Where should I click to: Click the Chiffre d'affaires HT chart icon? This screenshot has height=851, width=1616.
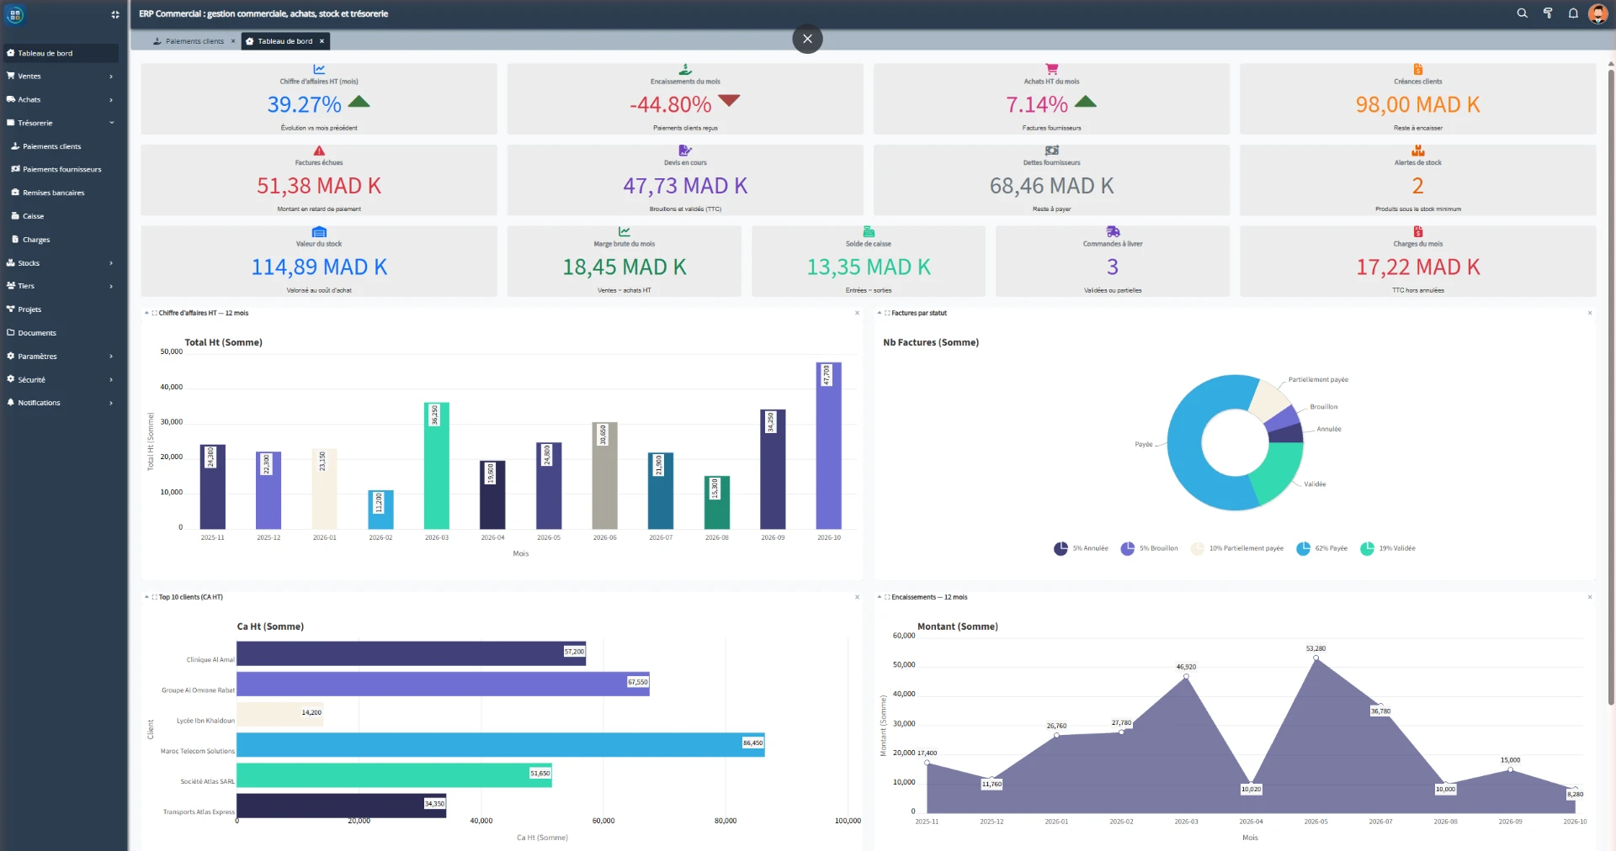[319, 70]
